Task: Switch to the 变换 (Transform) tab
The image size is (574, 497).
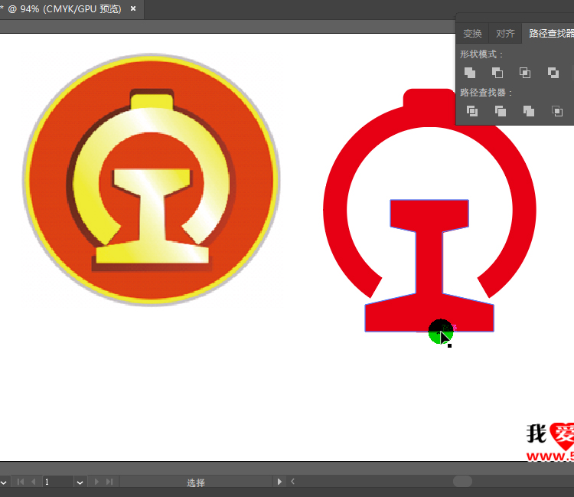Action: coord(472,34)
